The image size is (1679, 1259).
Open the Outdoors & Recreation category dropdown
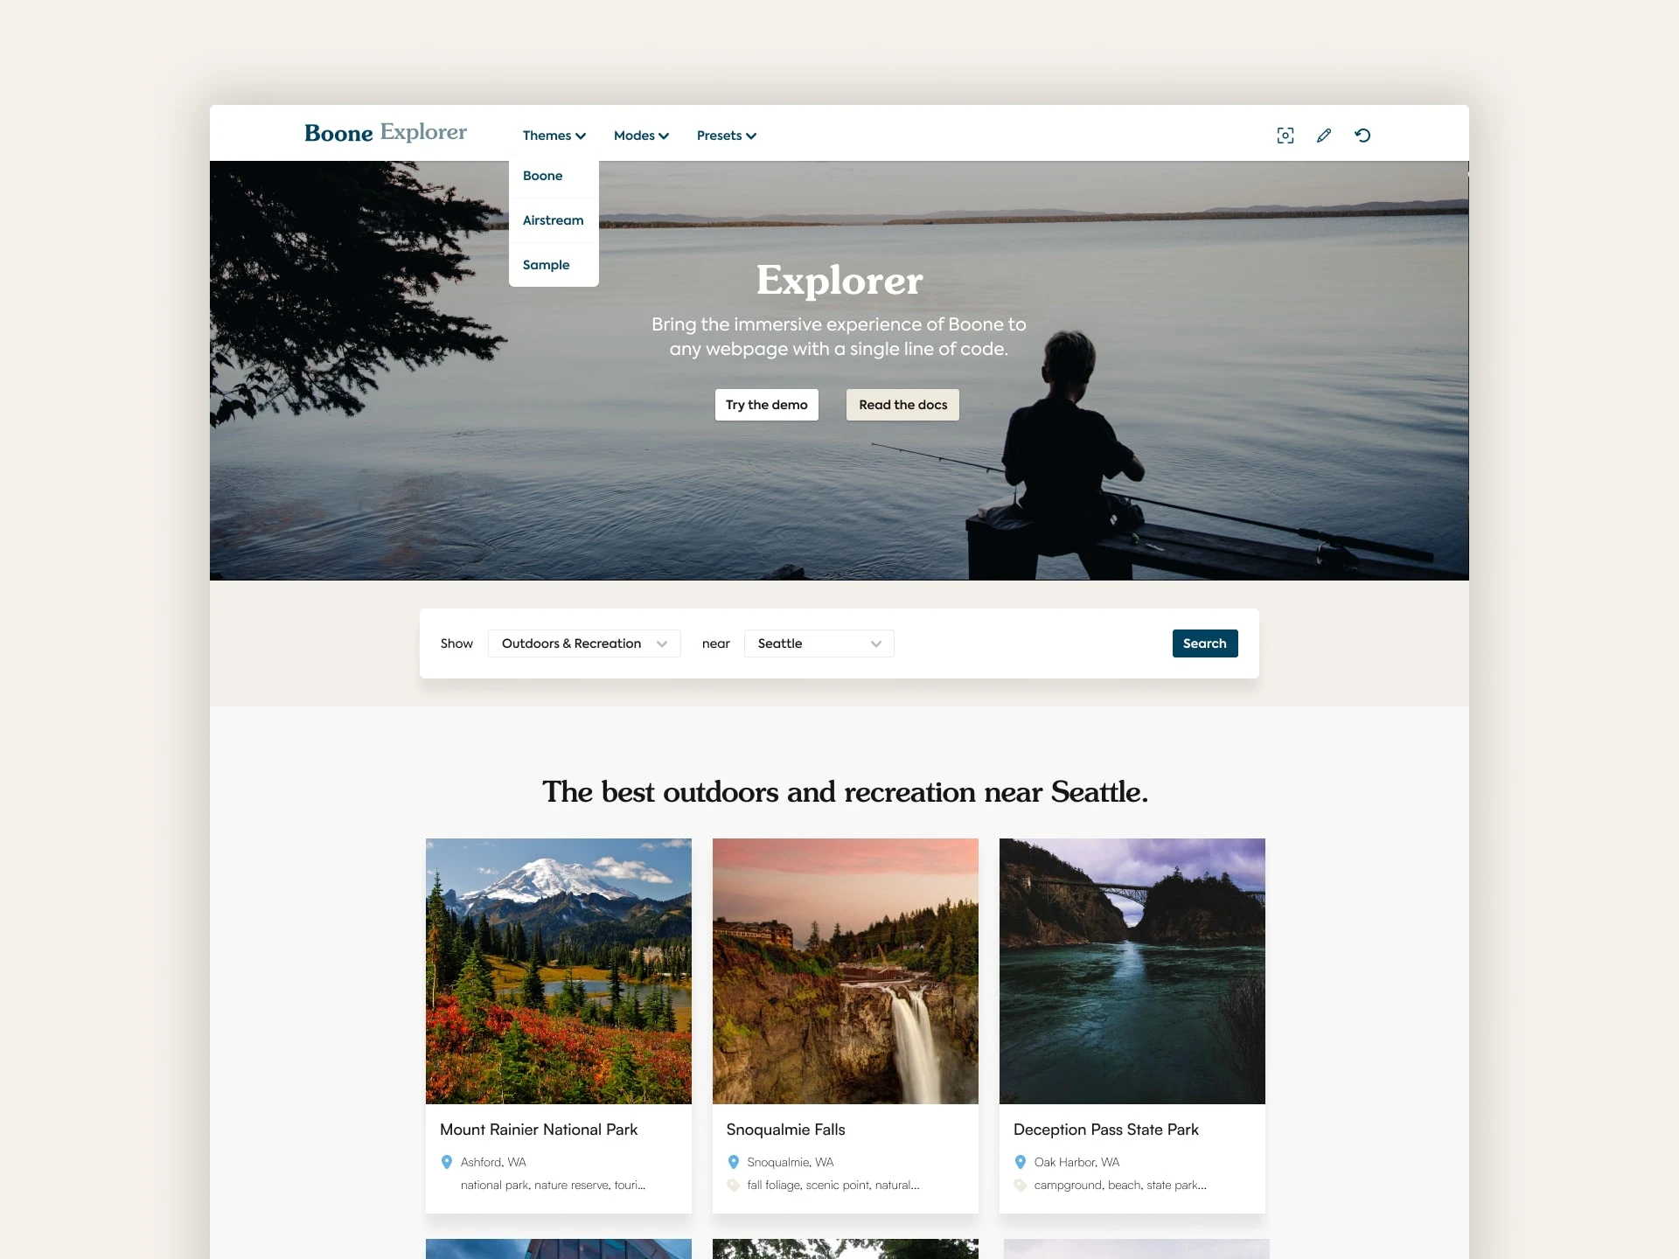tap(583, 643)
